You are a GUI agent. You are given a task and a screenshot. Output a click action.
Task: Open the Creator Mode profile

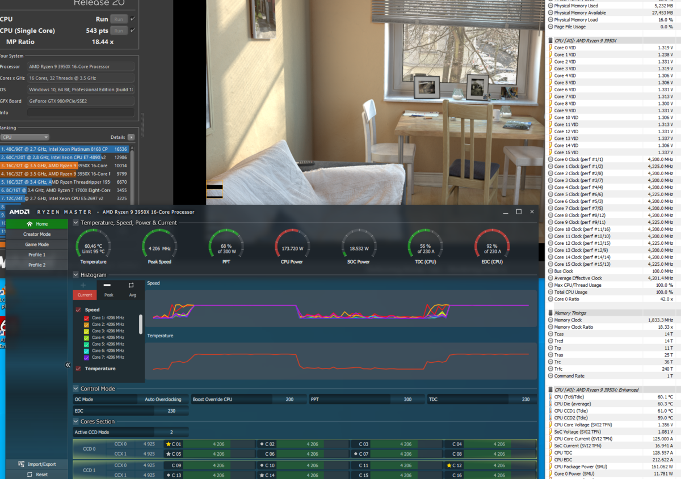pyautogui.click(x=37, y=234)
